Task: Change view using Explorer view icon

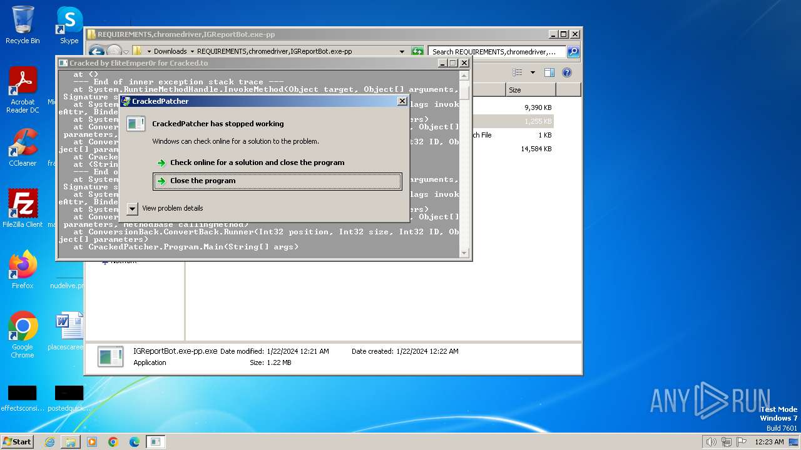Action: pyautogui.click(x=518, y=72)
